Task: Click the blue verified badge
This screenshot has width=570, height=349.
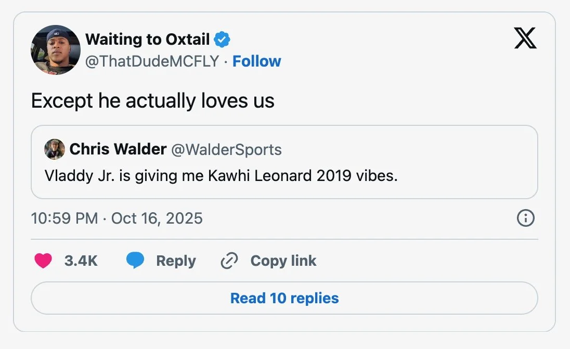Action: pos(223,39)
